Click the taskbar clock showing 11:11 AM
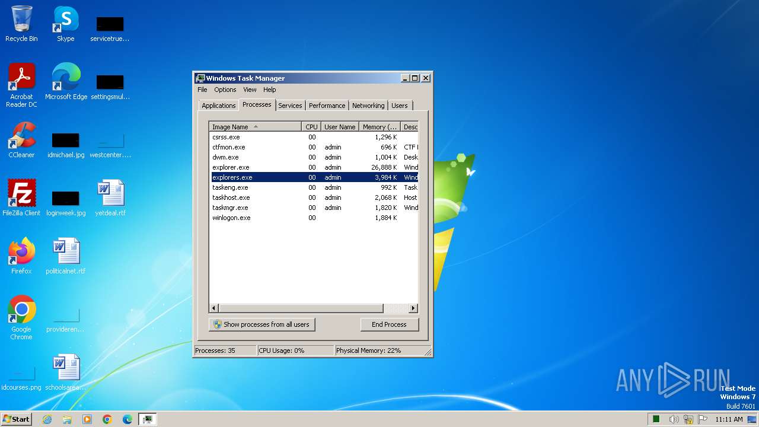 729,419
